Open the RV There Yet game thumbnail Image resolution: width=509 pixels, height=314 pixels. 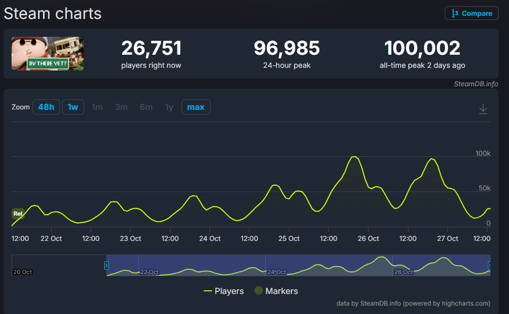[x=48, y=54]
